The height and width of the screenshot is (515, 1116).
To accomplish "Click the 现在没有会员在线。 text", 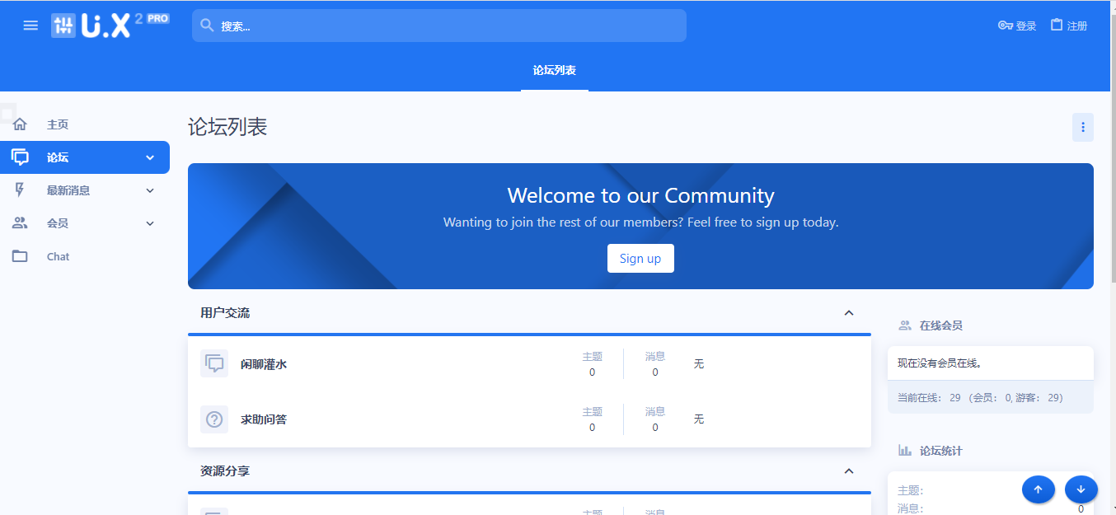I will (940, 363).
